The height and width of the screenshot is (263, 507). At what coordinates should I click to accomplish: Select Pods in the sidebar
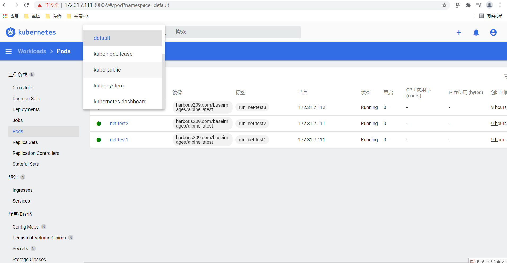[x=44, y=131]
